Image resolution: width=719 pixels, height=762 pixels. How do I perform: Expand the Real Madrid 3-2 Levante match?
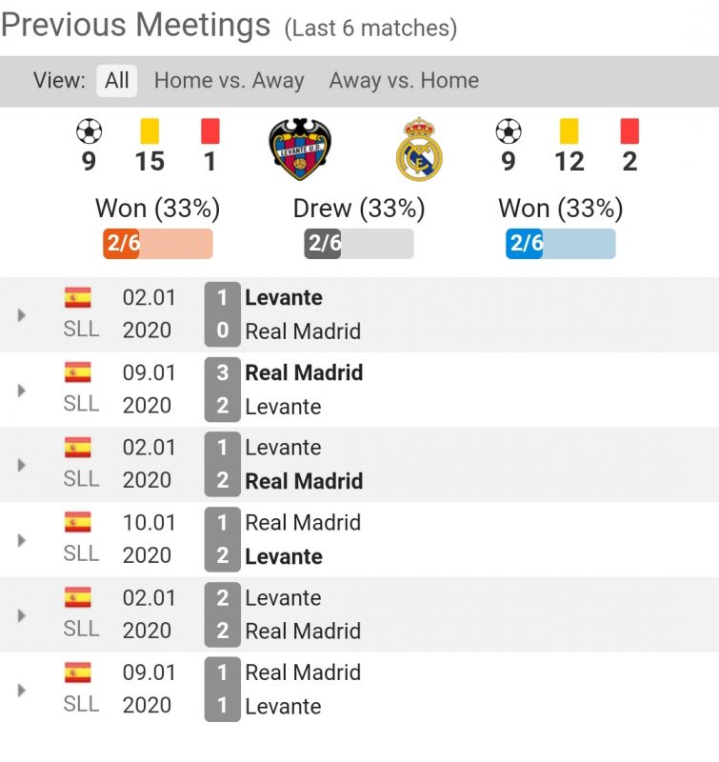click(22, 390)
